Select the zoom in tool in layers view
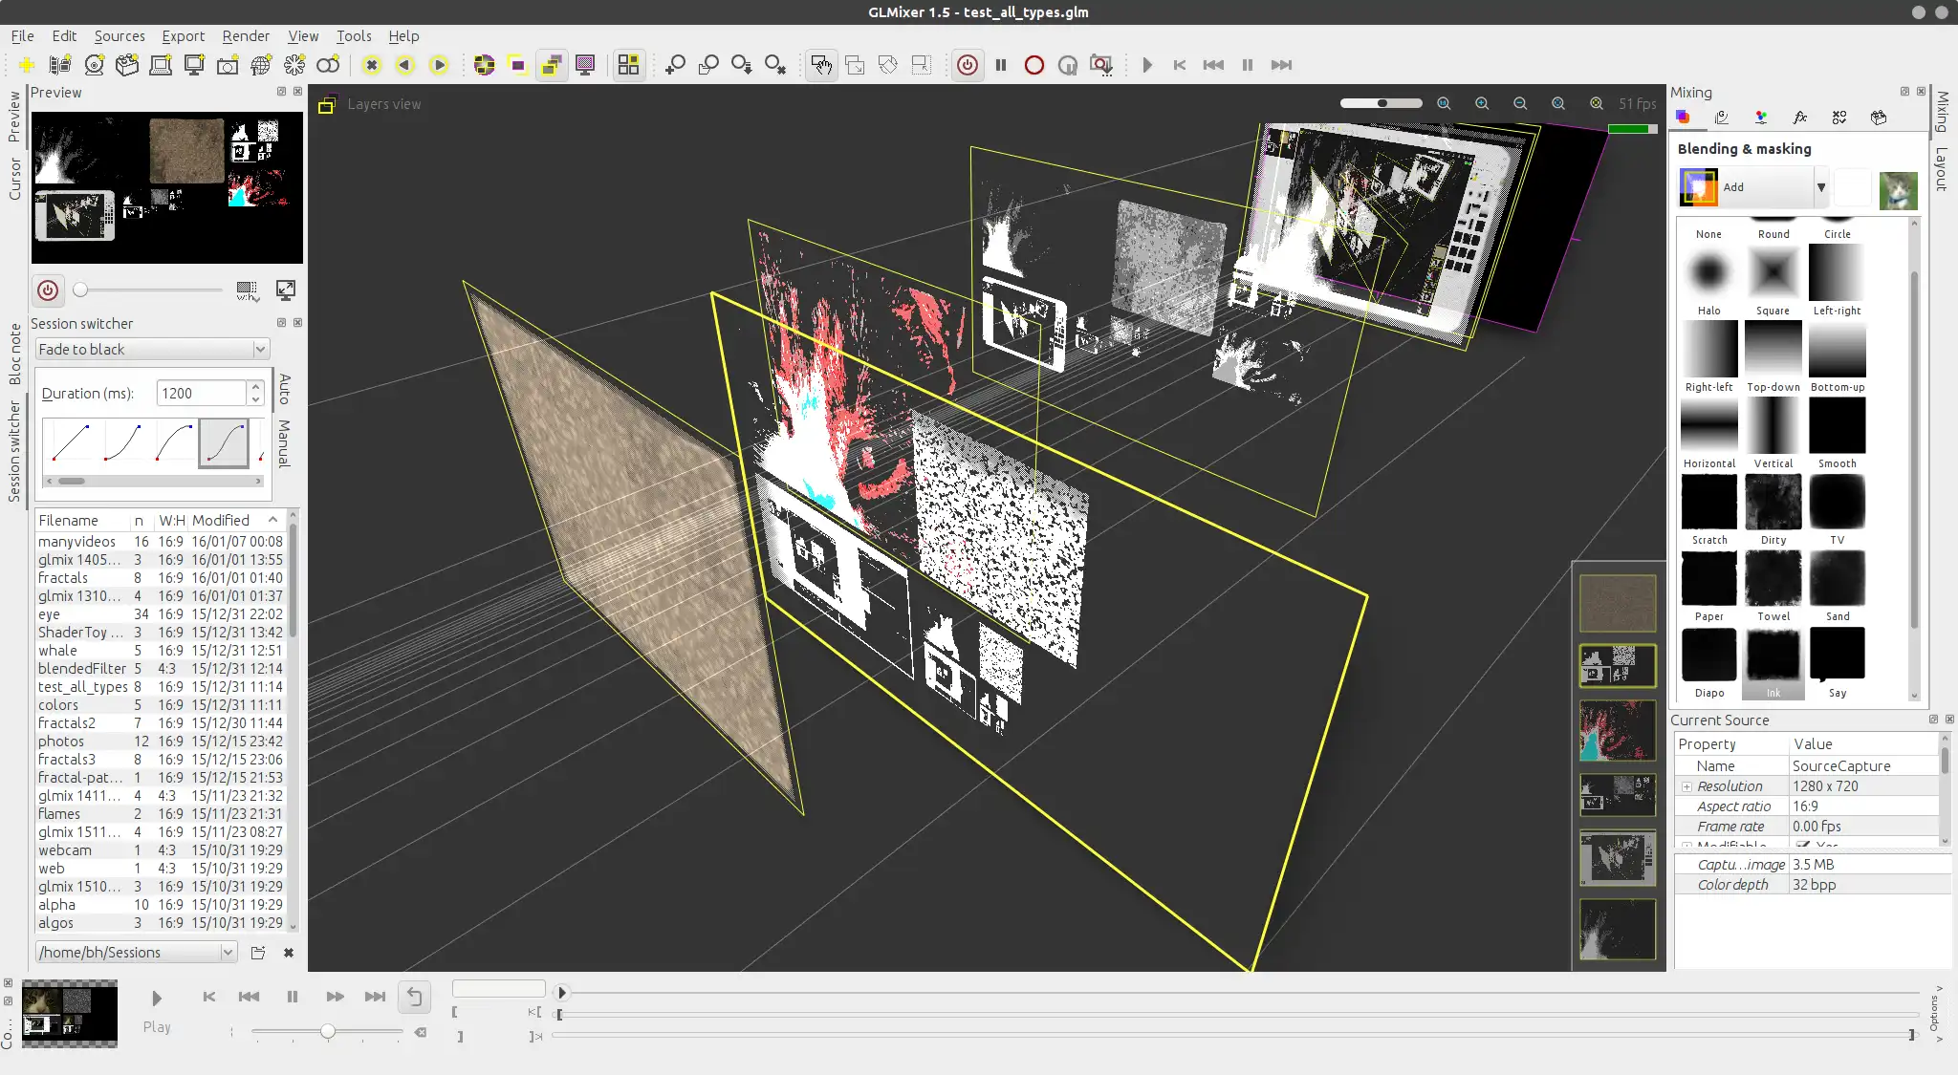This screenshot has height=1075, width=1958. 1483,103
